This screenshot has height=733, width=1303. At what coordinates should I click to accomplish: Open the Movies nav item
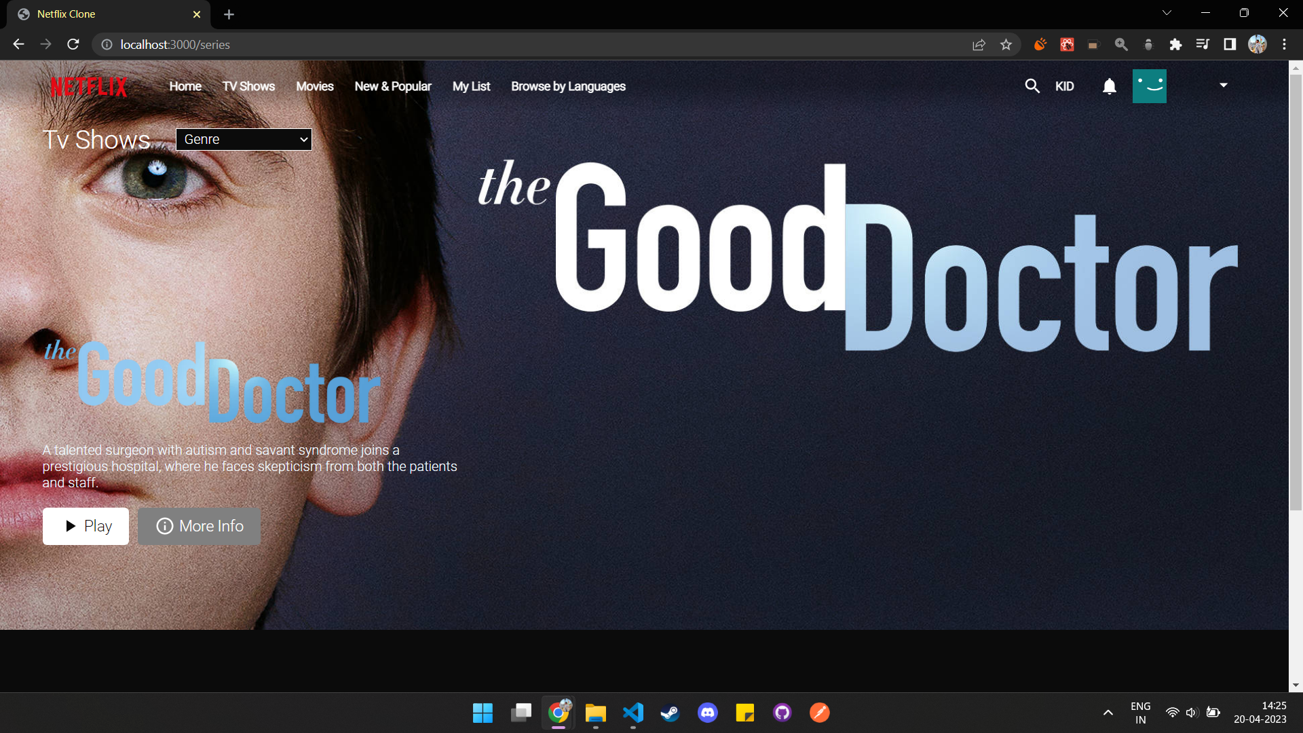315,86
